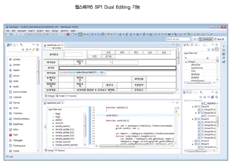Open the combo box in the contract type row

pos(110,62)
